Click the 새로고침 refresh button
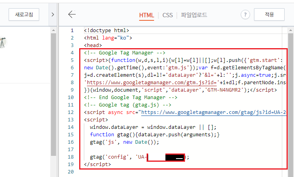Screen dimensions: 294x177 [x=24, y=14]
